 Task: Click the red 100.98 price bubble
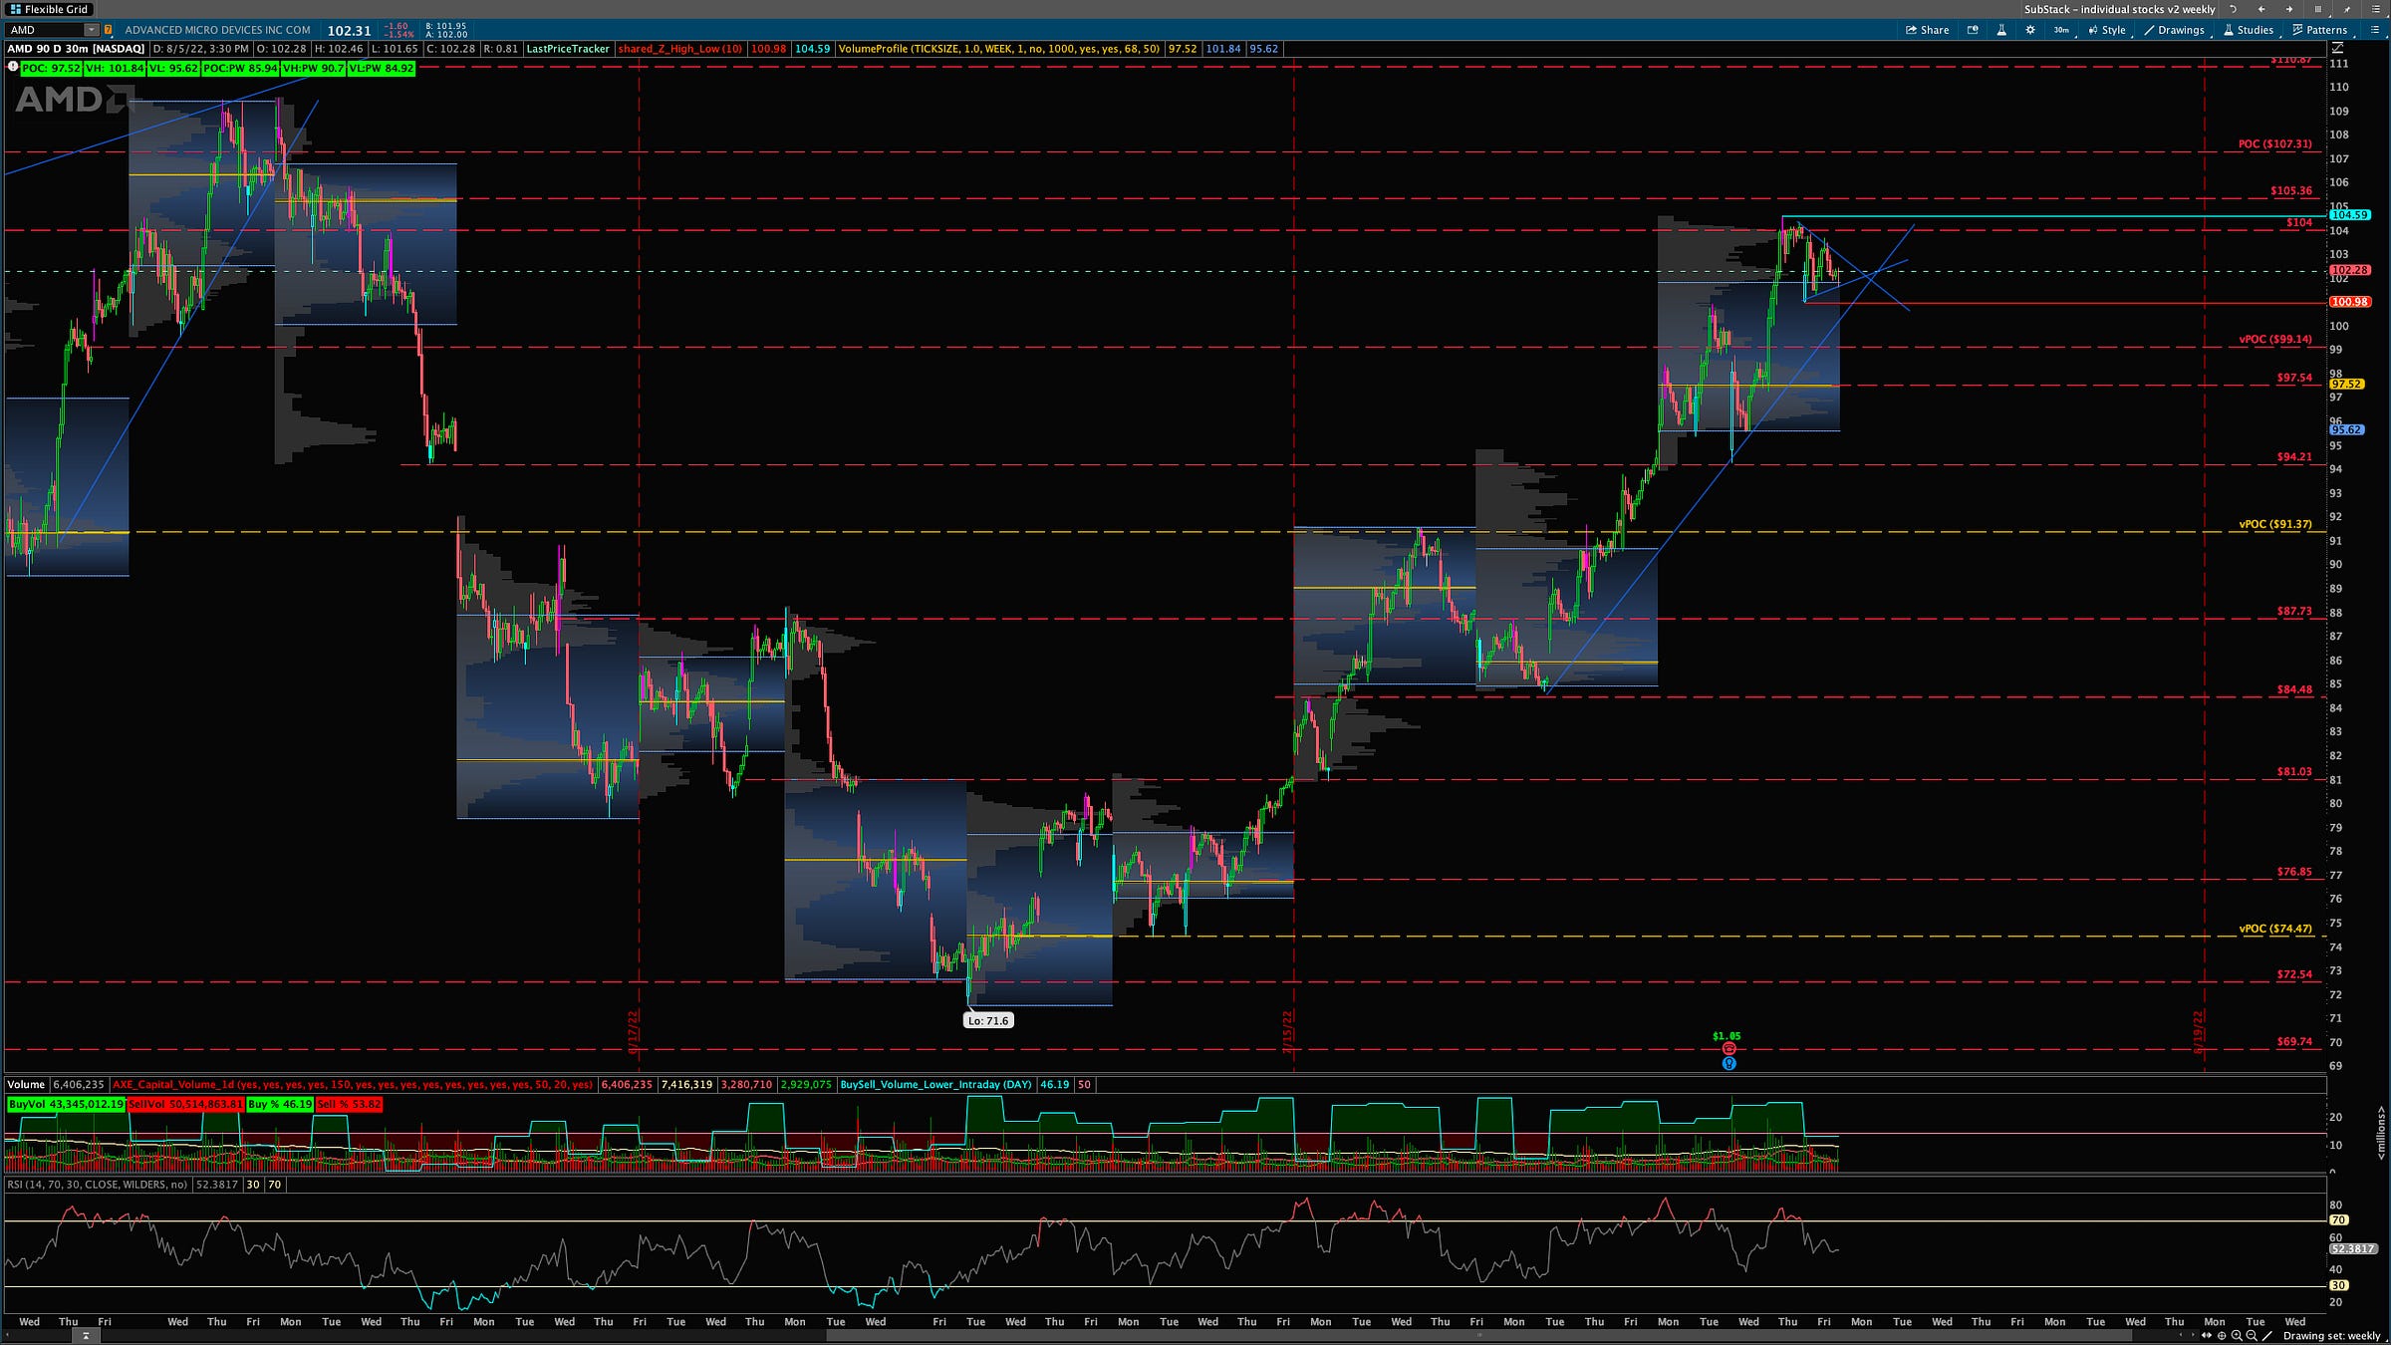2349,302
